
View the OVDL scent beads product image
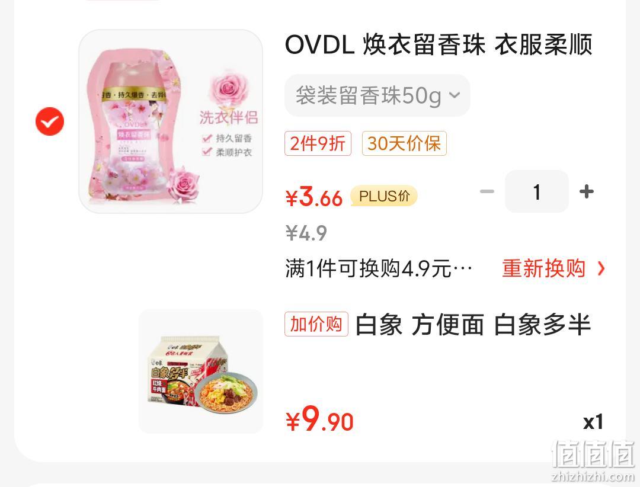pyautogui.click(x=171, y=121)
